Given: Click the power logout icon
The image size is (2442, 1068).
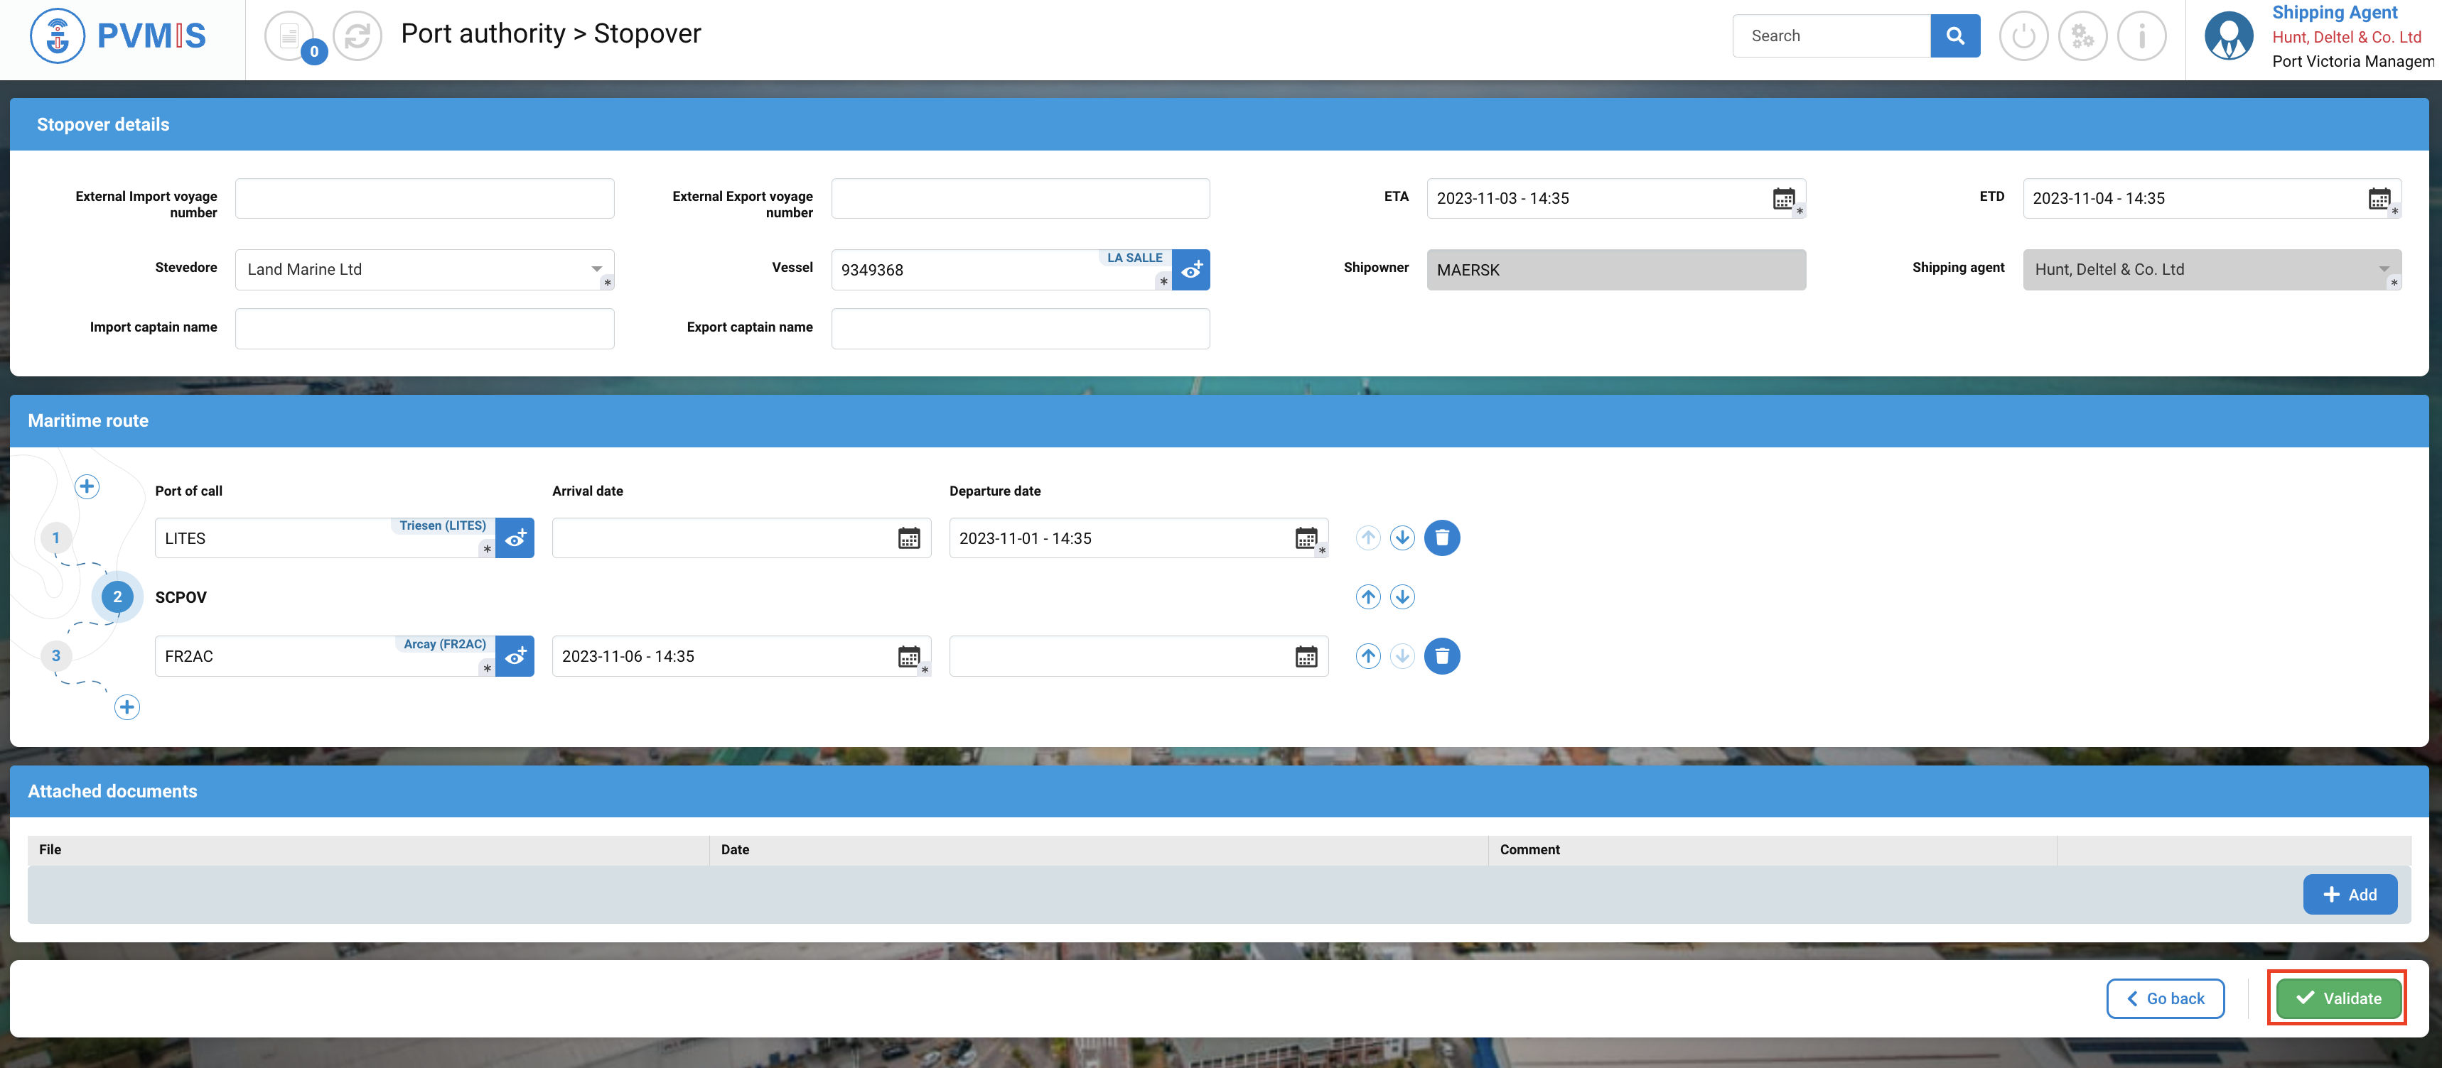Looking at the screenshot, I should point(2023,36).
